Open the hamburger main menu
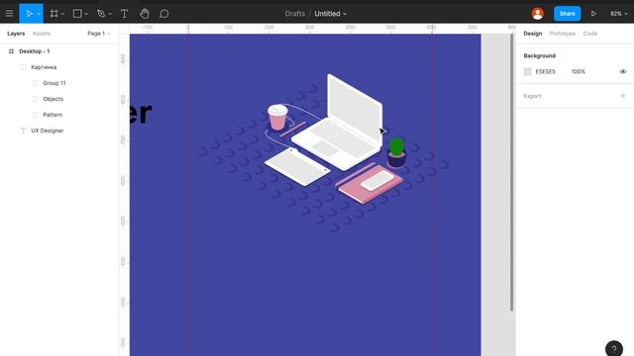This screenshot has width=634, height=356. tap(9, 13)
